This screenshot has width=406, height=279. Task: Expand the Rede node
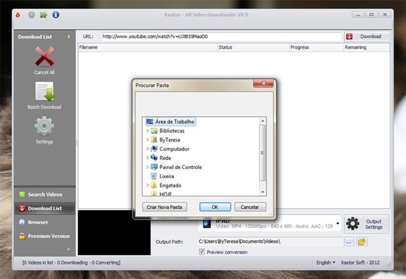[148, 158]
